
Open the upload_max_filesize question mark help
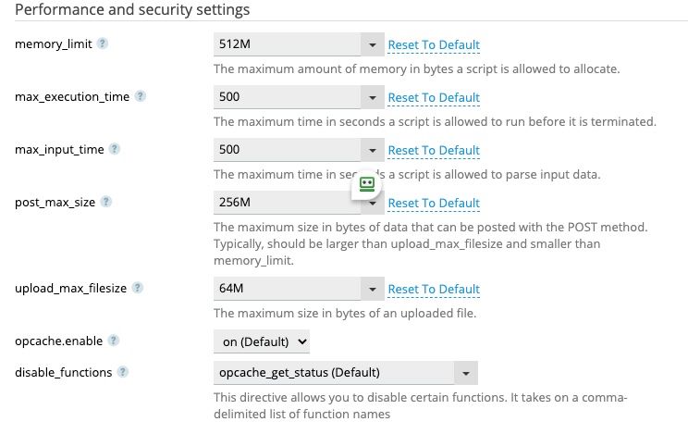pos(138,288)
